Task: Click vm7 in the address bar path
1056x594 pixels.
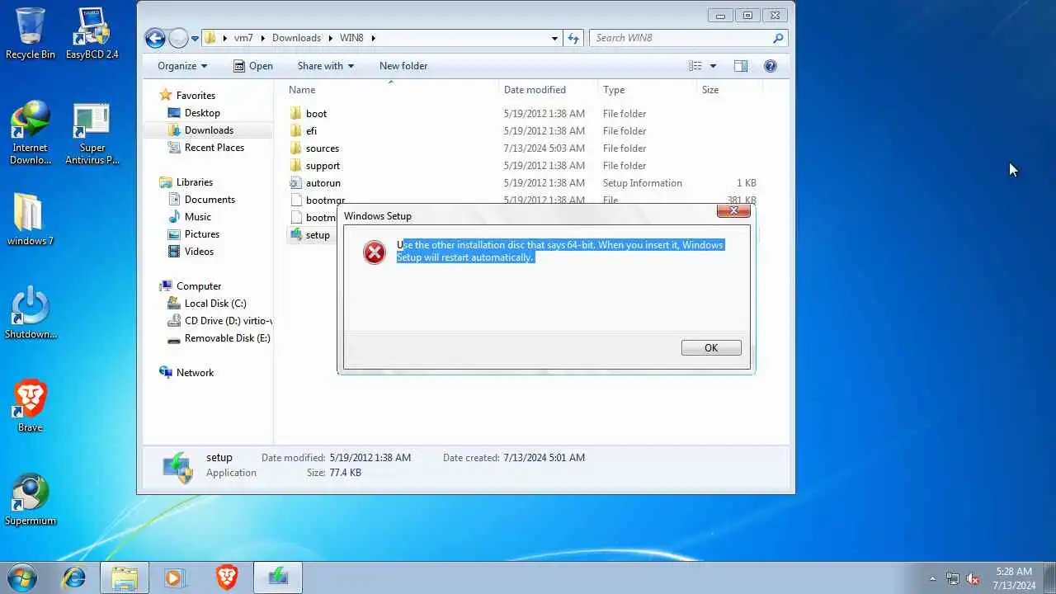Action: click(243, 38)
